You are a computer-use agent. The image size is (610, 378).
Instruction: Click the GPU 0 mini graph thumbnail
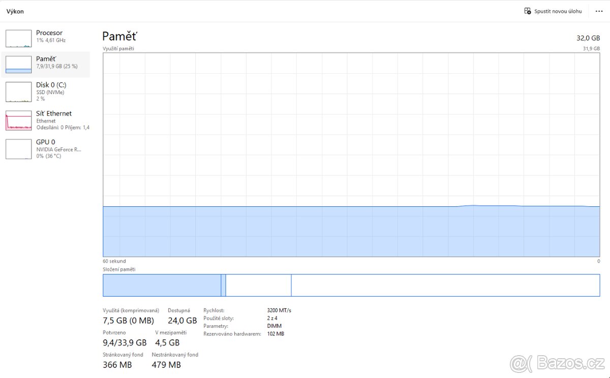coord(18,149)
